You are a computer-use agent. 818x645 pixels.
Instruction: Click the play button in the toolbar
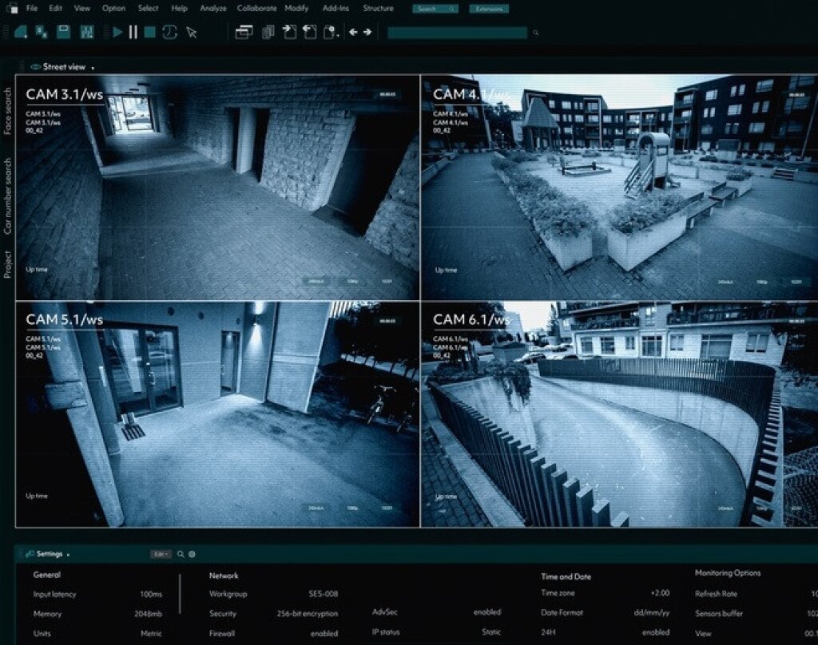[x=117, y=33]
